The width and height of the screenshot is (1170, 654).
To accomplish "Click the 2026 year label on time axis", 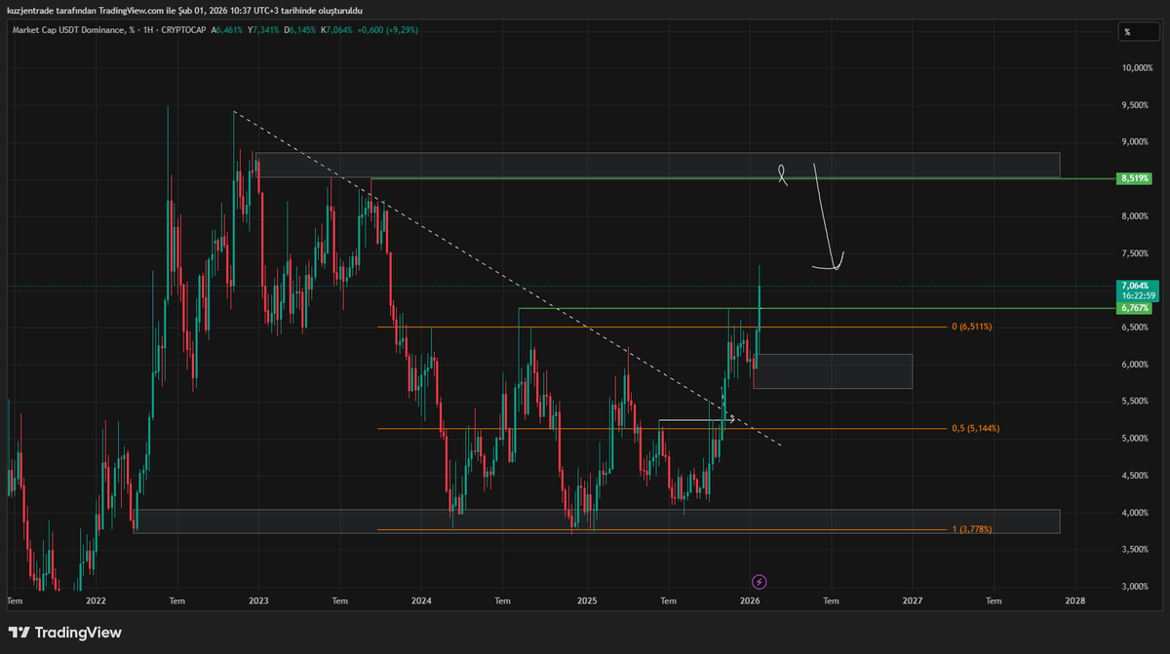I will 749,601.
